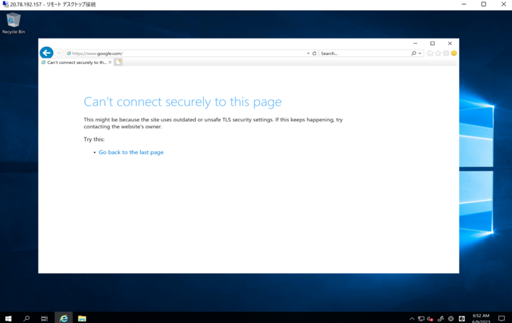
Task: Open File Explorer from the taskbar
Action: (x=82, y=319)
